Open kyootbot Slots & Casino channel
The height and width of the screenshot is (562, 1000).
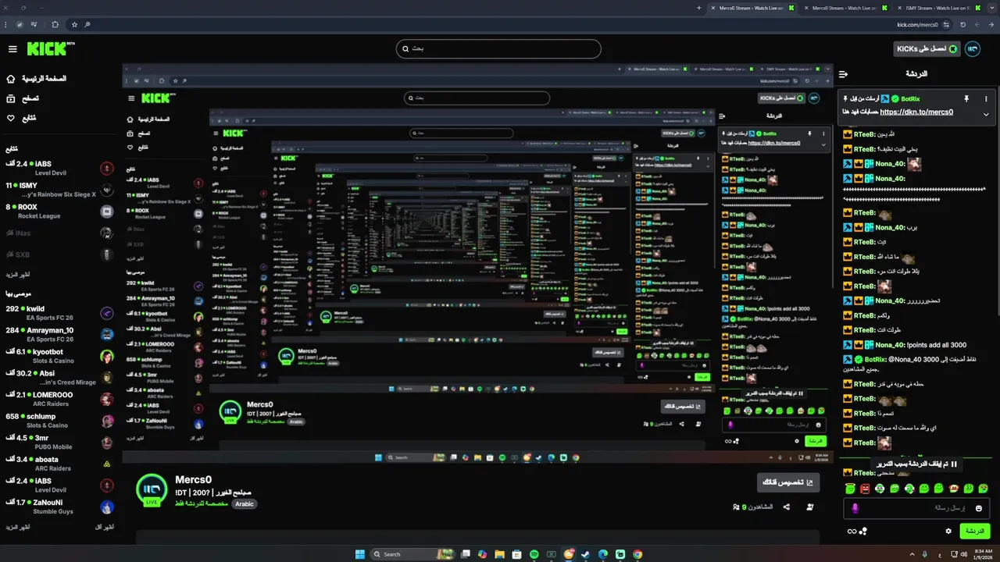tap(59, 356)
